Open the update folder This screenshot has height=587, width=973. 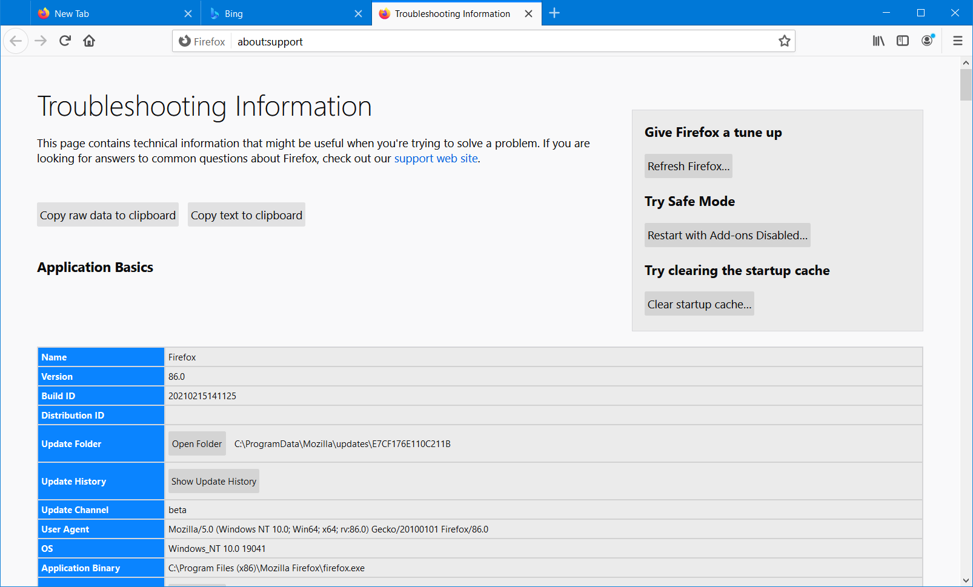pyautogui.click(x=197, y=444)
